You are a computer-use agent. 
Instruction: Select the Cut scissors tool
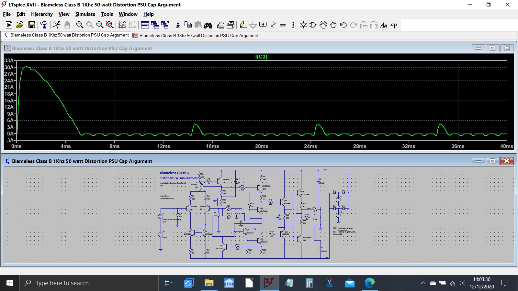click(178, 25)
